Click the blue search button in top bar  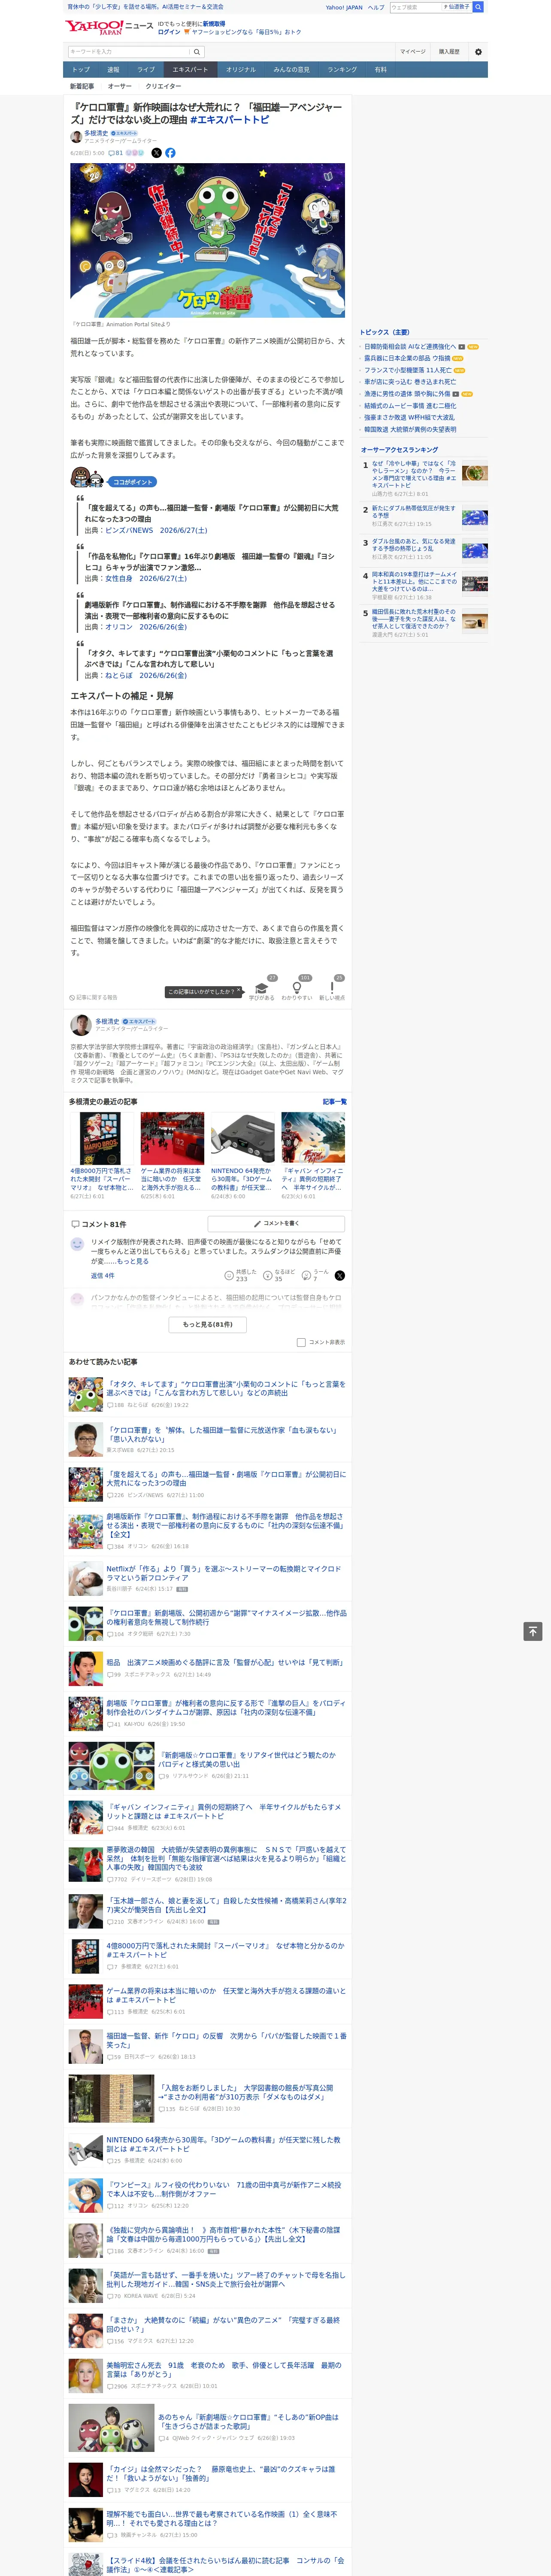(x=478, y=7)
